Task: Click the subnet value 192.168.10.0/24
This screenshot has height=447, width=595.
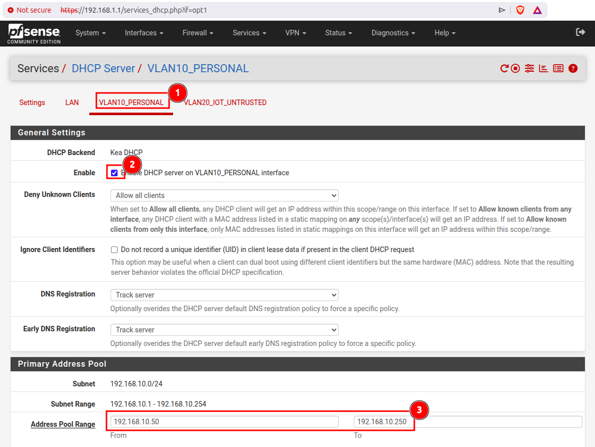Action: 136,384
